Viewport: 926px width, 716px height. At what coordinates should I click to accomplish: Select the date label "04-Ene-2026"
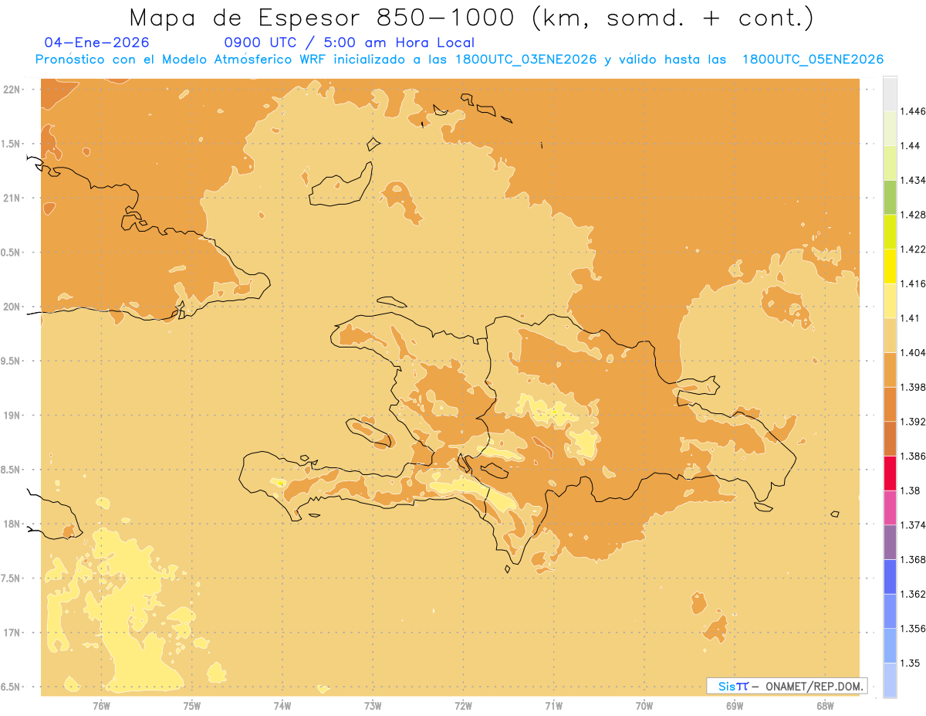pos(97,43)
